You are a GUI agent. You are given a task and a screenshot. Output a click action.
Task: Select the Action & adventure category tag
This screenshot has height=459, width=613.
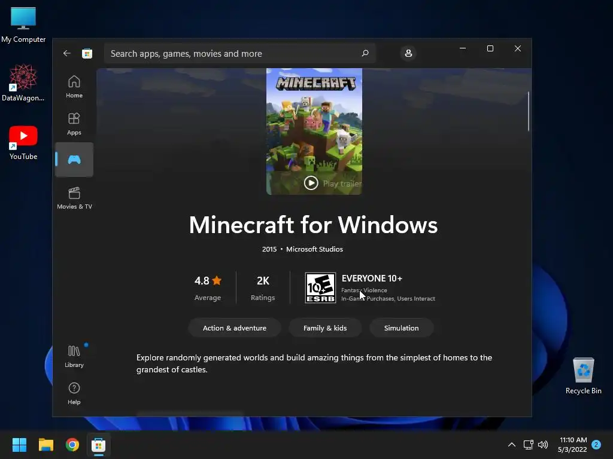[x=235, y=328]
